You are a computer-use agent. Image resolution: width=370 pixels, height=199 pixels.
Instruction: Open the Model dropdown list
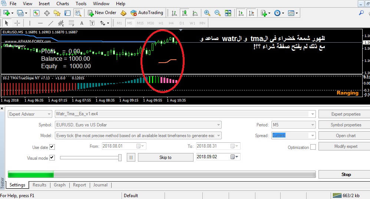pos(218,136)
